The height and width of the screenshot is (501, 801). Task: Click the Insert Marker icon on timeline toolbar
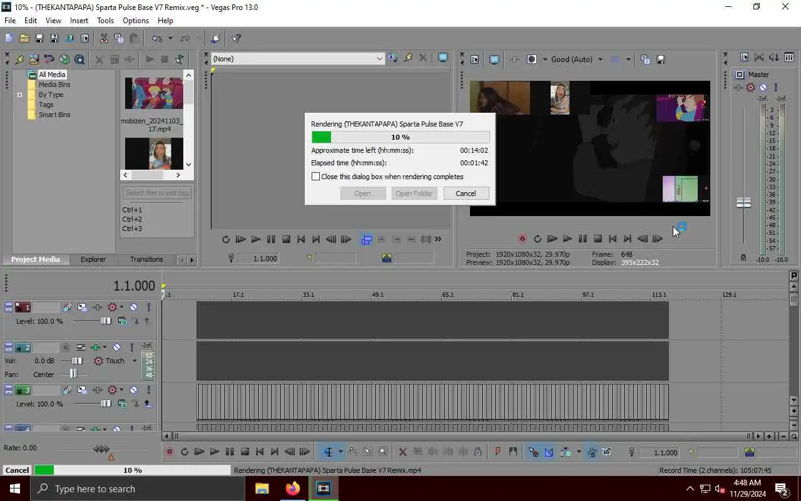click(497, 452)
